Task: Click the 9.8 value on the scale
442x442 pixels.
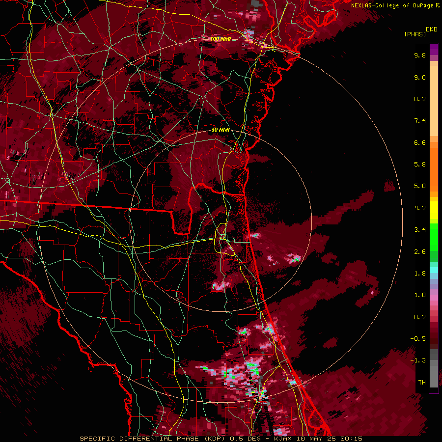Action: pos(420,55)
